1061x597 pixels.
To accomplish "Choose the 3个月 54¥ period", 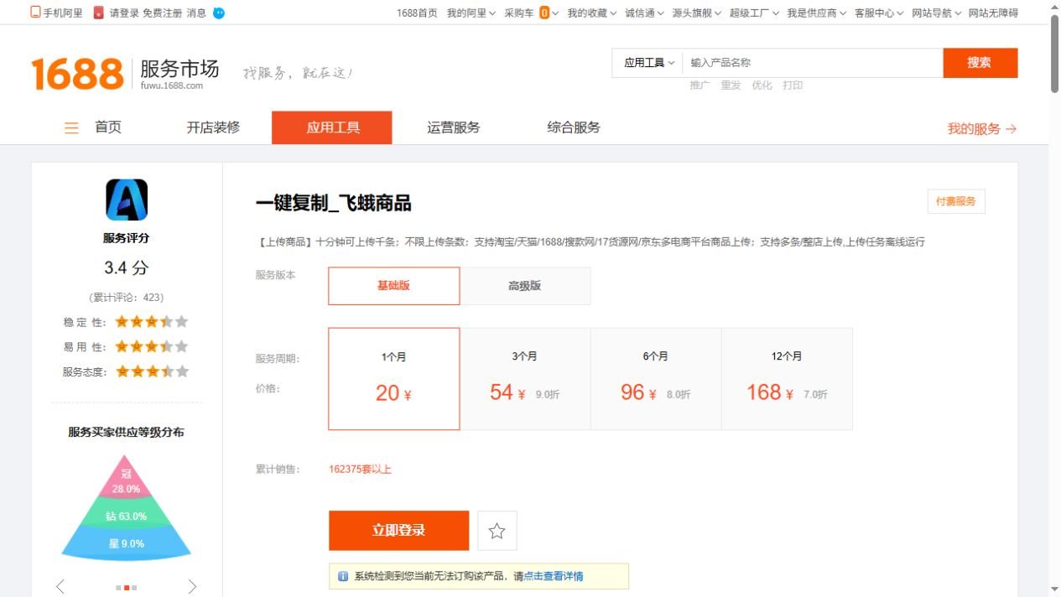I will (x=525, y=379).
